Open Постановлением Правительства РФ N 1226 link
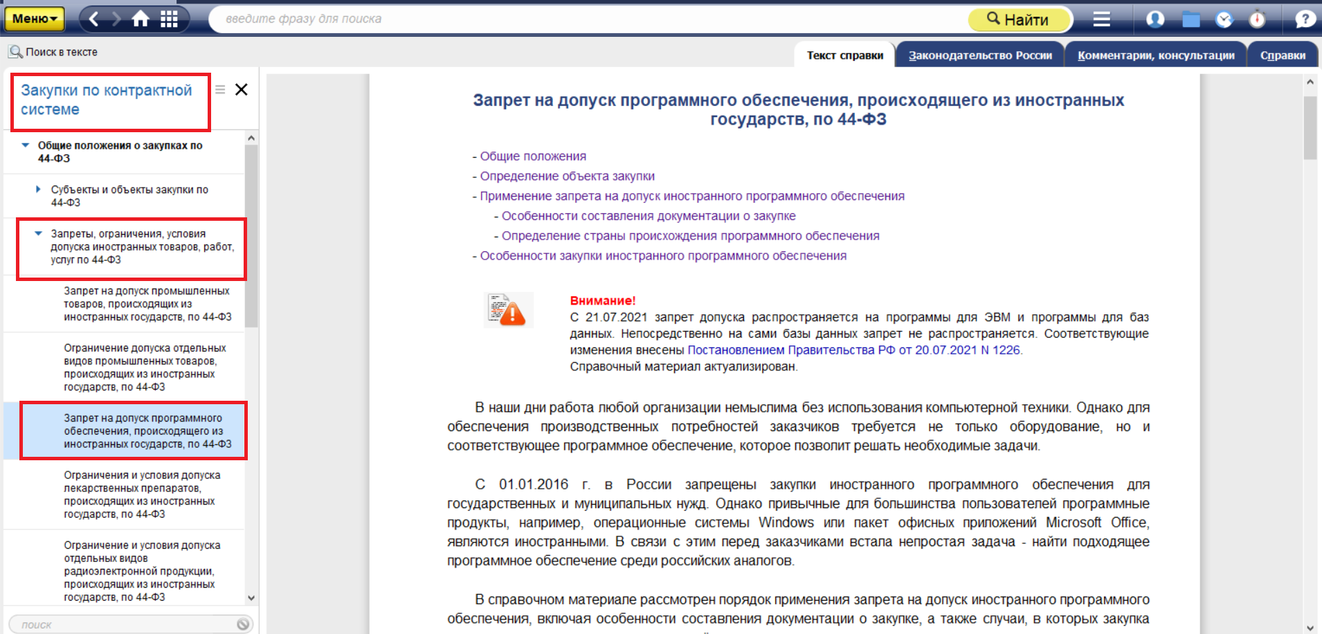 [854, 350]
